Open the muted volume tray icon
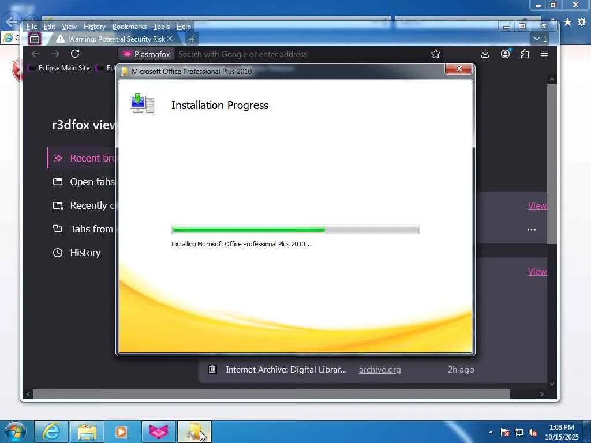 click(x=533, y=432)
